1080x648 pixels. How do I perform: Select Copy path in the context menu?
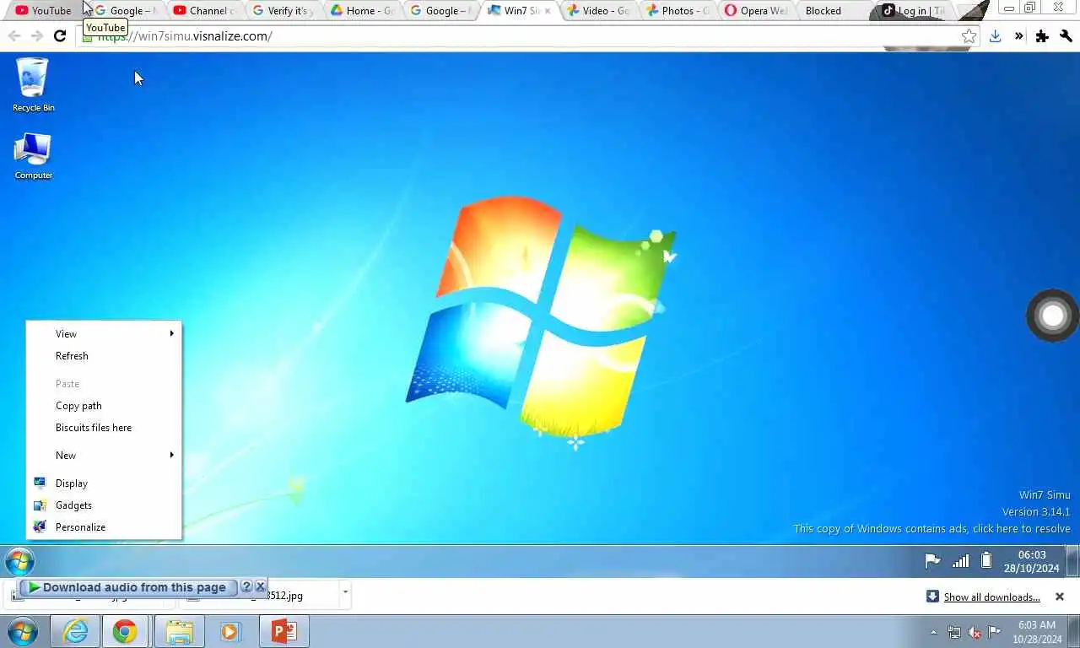104,406
